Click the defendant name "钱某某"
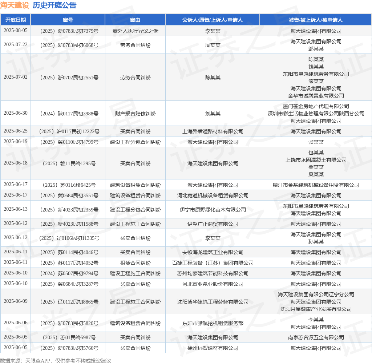This screenshot has height=364, width=372. click(316, 67)
